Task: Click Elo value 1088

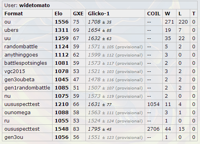Action: pos(62,113)
